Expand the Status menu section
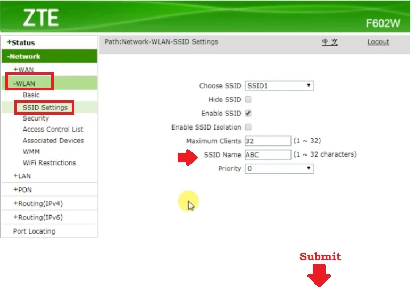Viewport: 416px width, 292px height. (x=21, y=42)
